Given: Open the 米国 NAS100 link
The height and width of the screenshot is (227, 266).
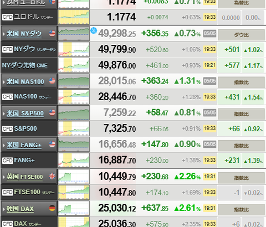Looking at the screenshot, I should point(25,81).
